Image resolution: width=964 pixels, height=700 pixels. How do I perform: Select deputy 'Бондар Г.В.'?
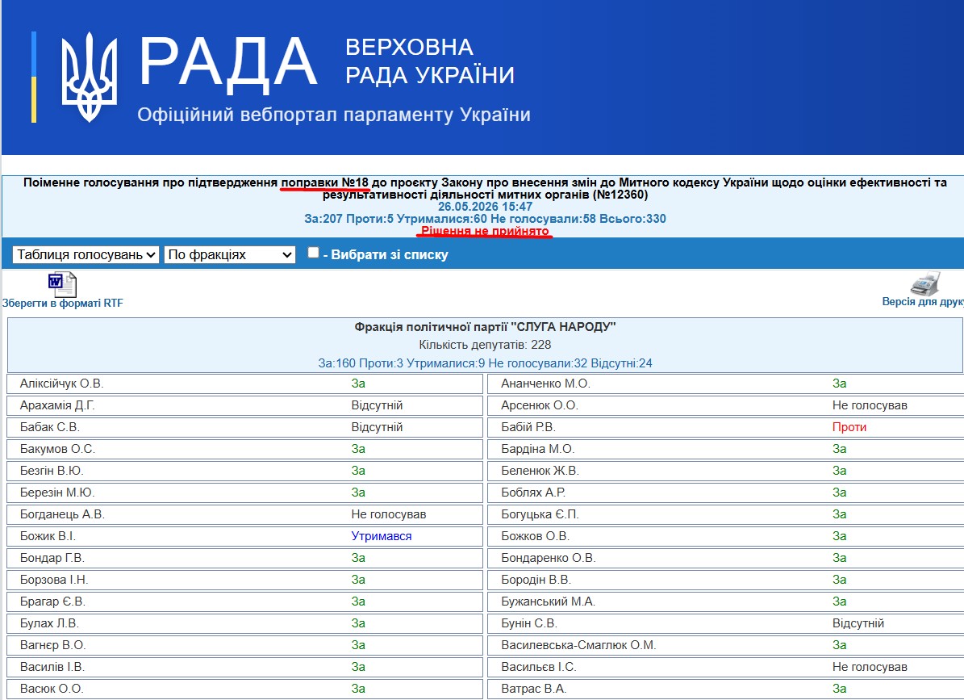click(x=52, y=558)
